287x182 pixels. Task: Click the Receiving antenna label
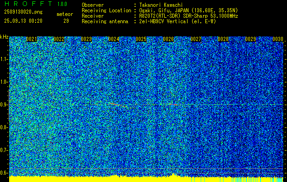(x=105, y=21)
